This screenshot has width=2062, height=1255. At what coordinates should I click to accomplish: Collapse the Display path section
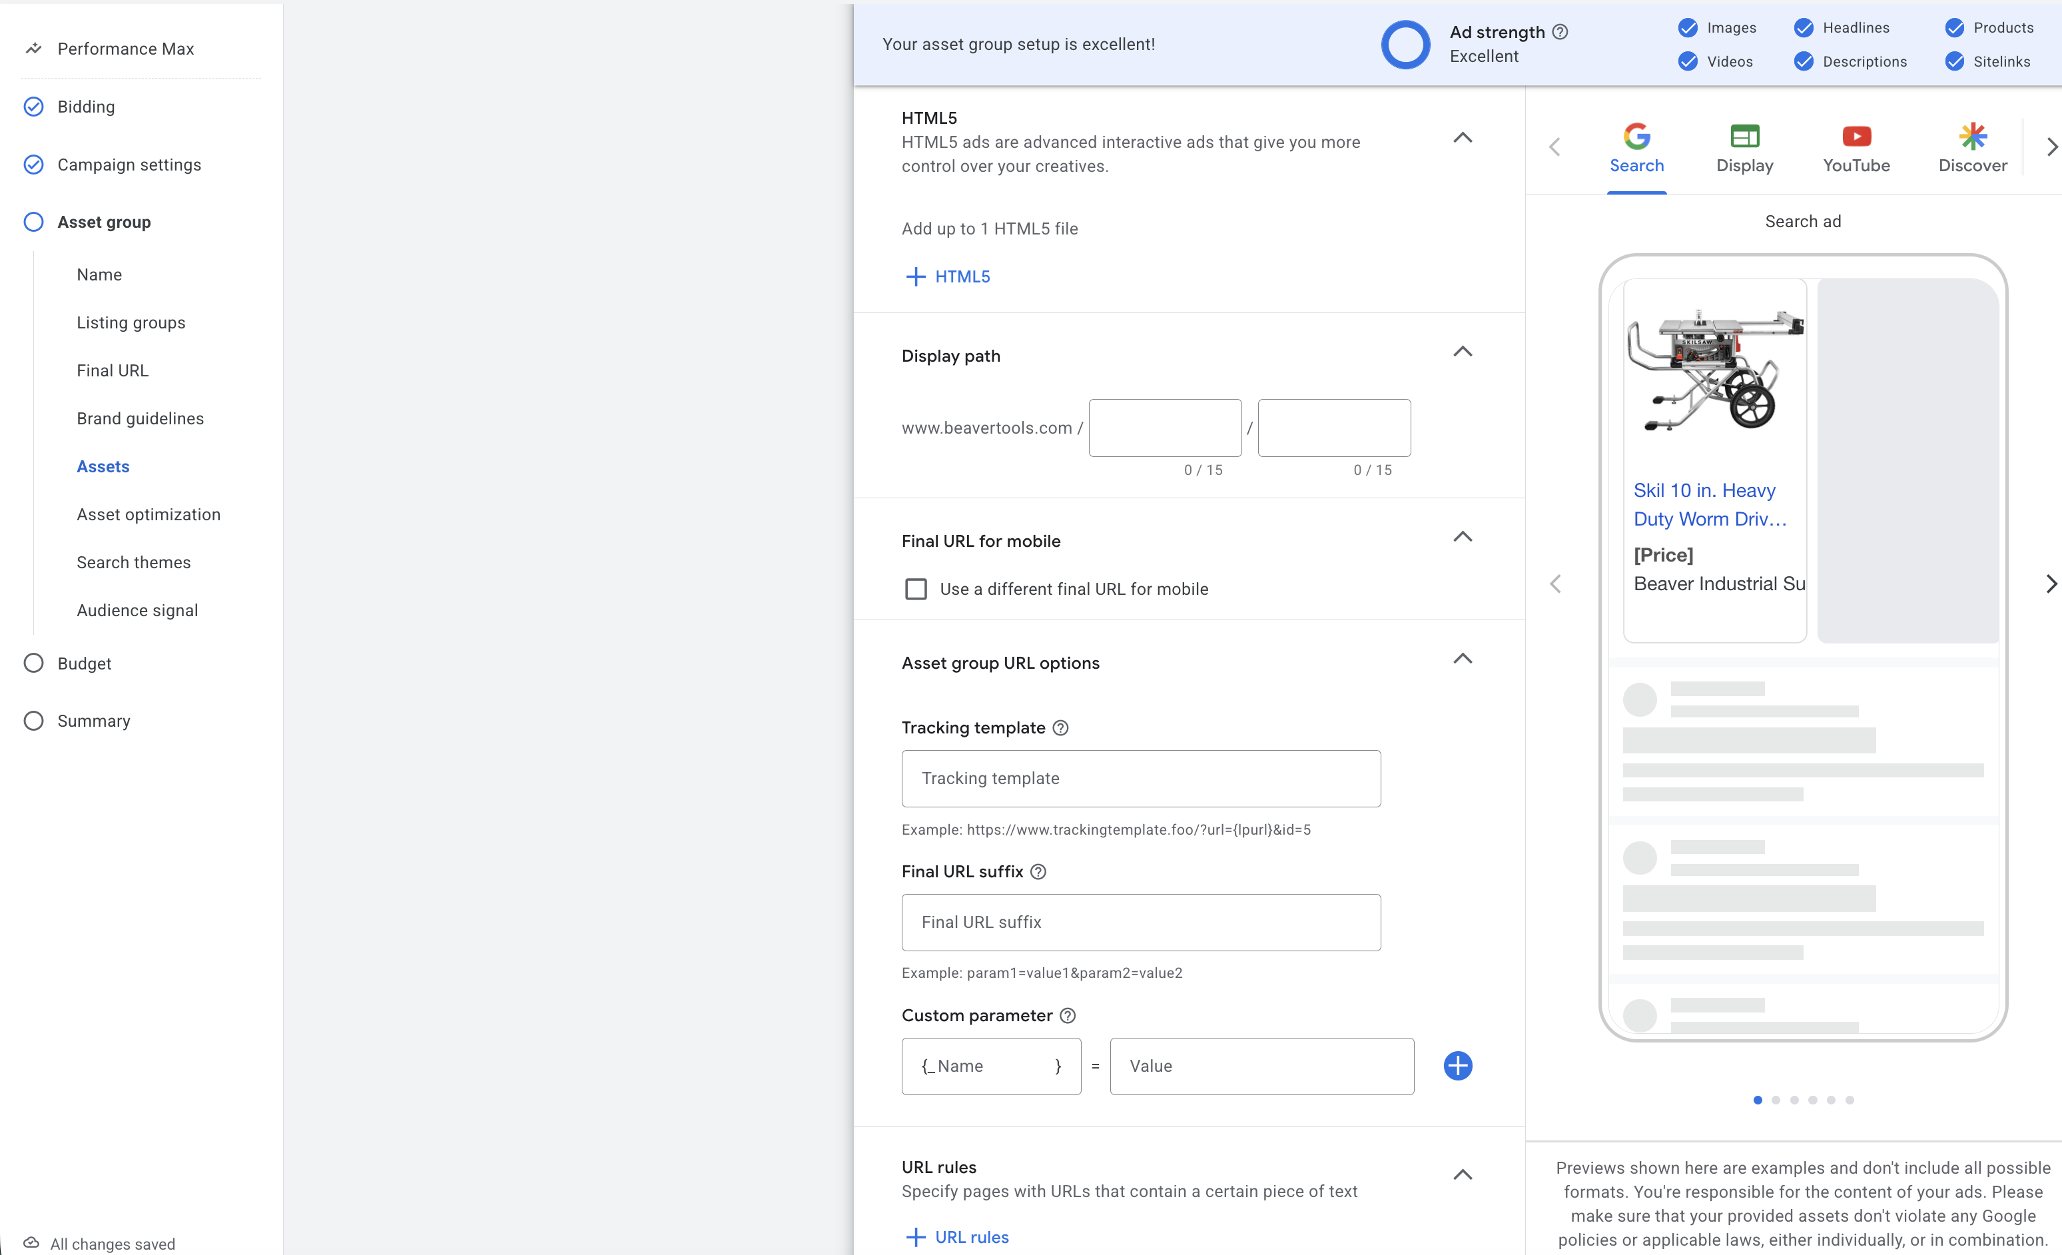click(1462, 352)
